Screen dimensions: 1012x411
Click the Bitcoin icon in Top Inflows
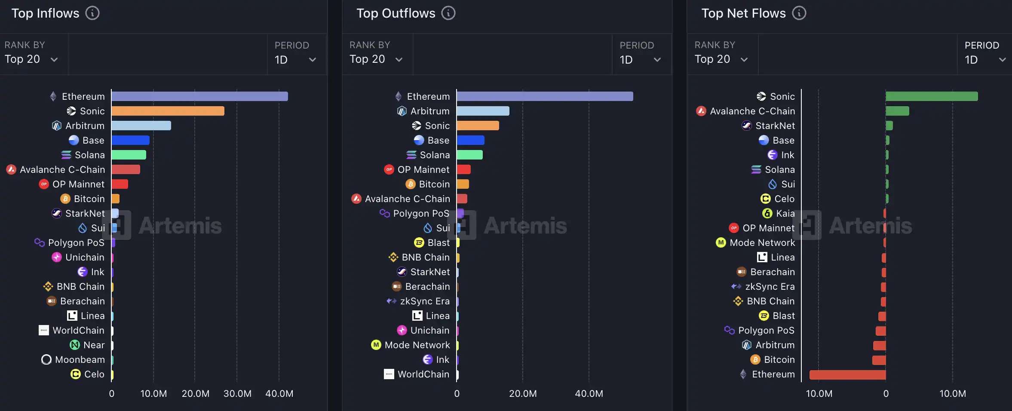pos(65,199)
